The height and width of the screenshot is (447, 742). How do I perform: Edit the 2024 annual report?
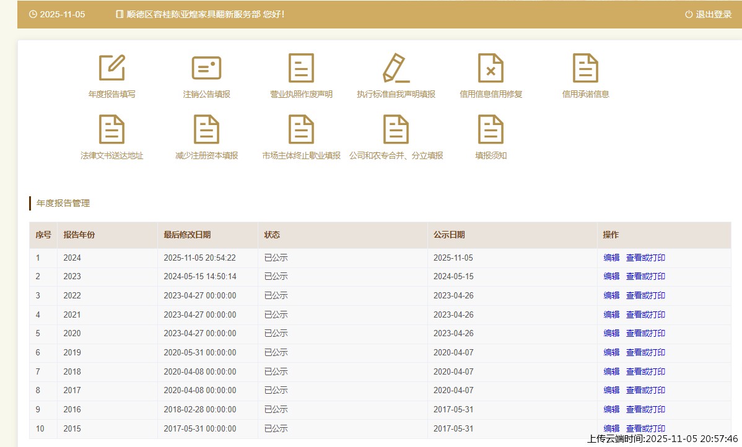point(611,258)
